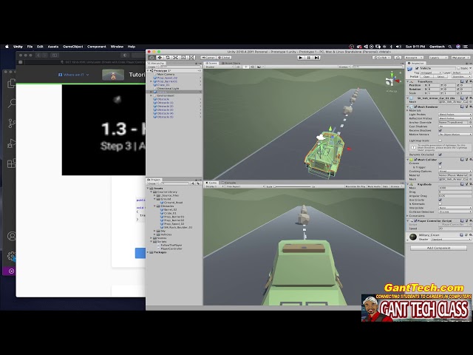Open Transform component settings gear
The height and width of the screenshot is (355, 473).
[471, 81]
